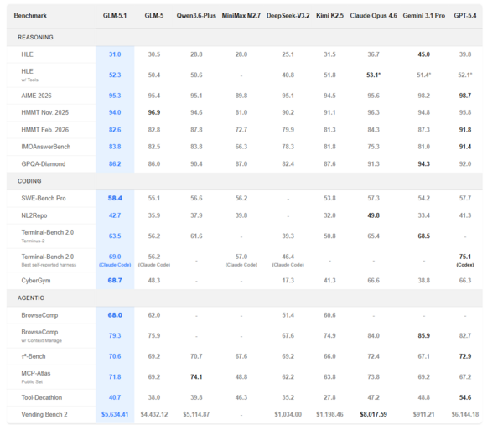Click the bold 94.3 GPQA-Diamond score
This screenshot has height=425, width=503.
click(423, 164)
